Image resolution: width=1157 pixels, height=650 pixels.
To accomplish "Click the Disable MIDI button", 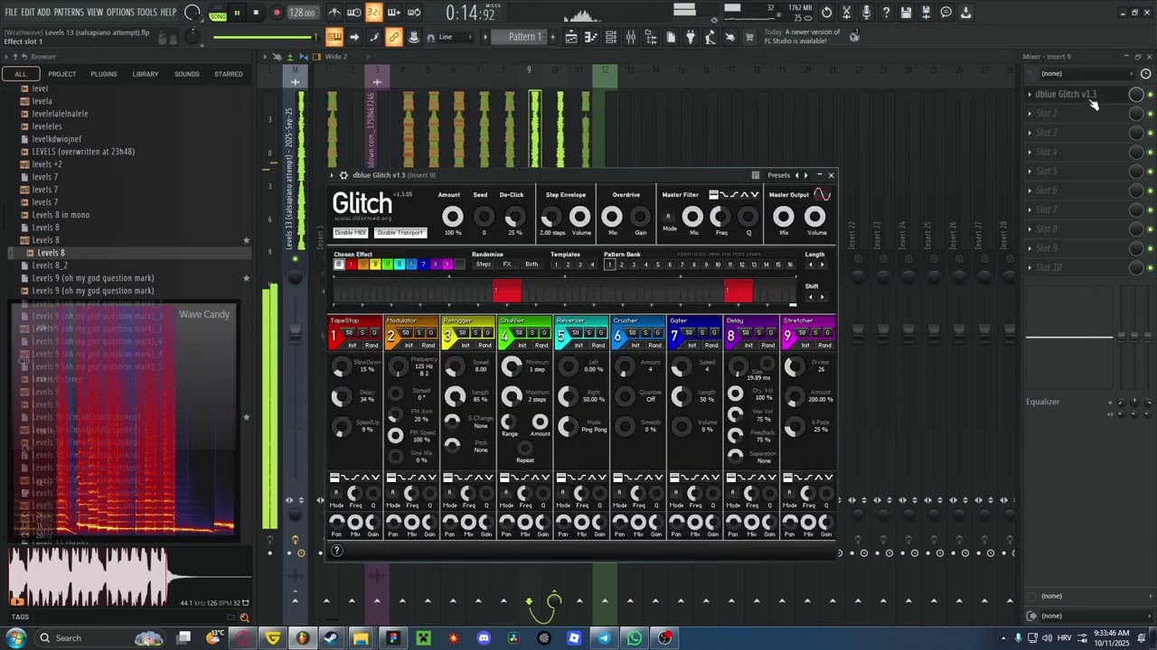I will click(x=351, y=233).
